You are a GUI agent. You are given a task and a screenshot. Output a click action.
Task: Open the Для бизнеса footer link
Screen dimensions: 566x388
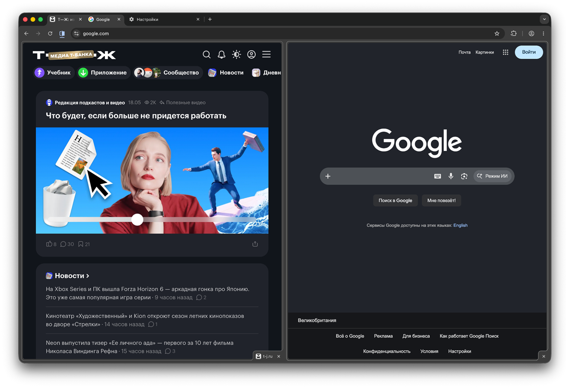(416, 336)
